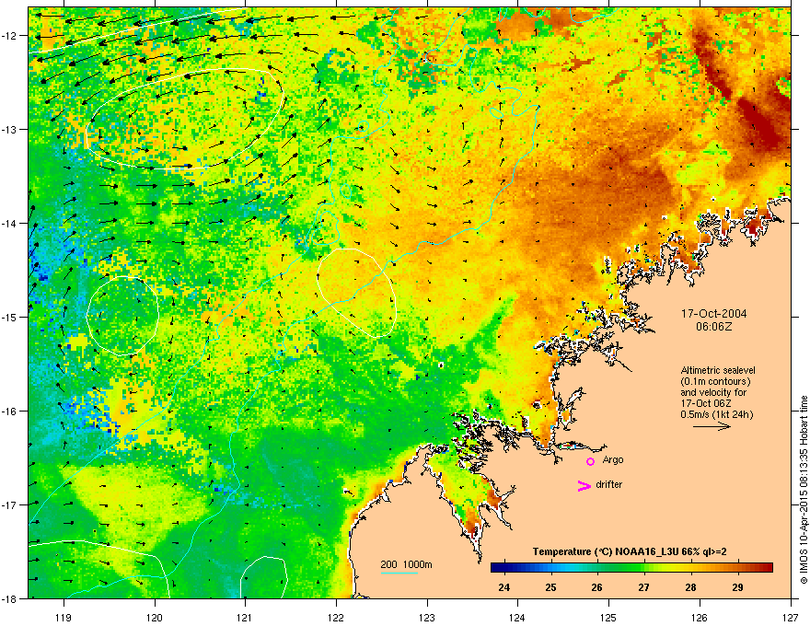This screenshot has height=626, width=810.
Task: Click longitude axis label '120'
Action: tap(155, 617)
